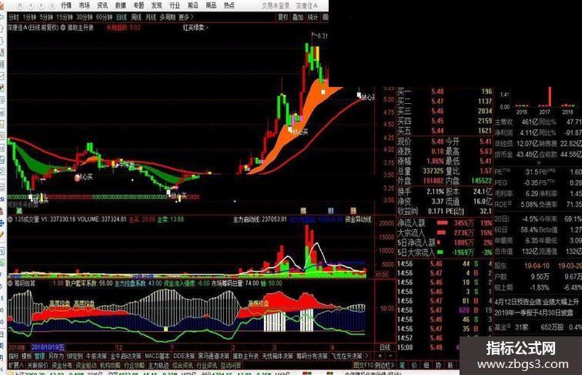Show more templates with right chevron
The width and height of the screenshot is (582, 375).
[366, 356]
